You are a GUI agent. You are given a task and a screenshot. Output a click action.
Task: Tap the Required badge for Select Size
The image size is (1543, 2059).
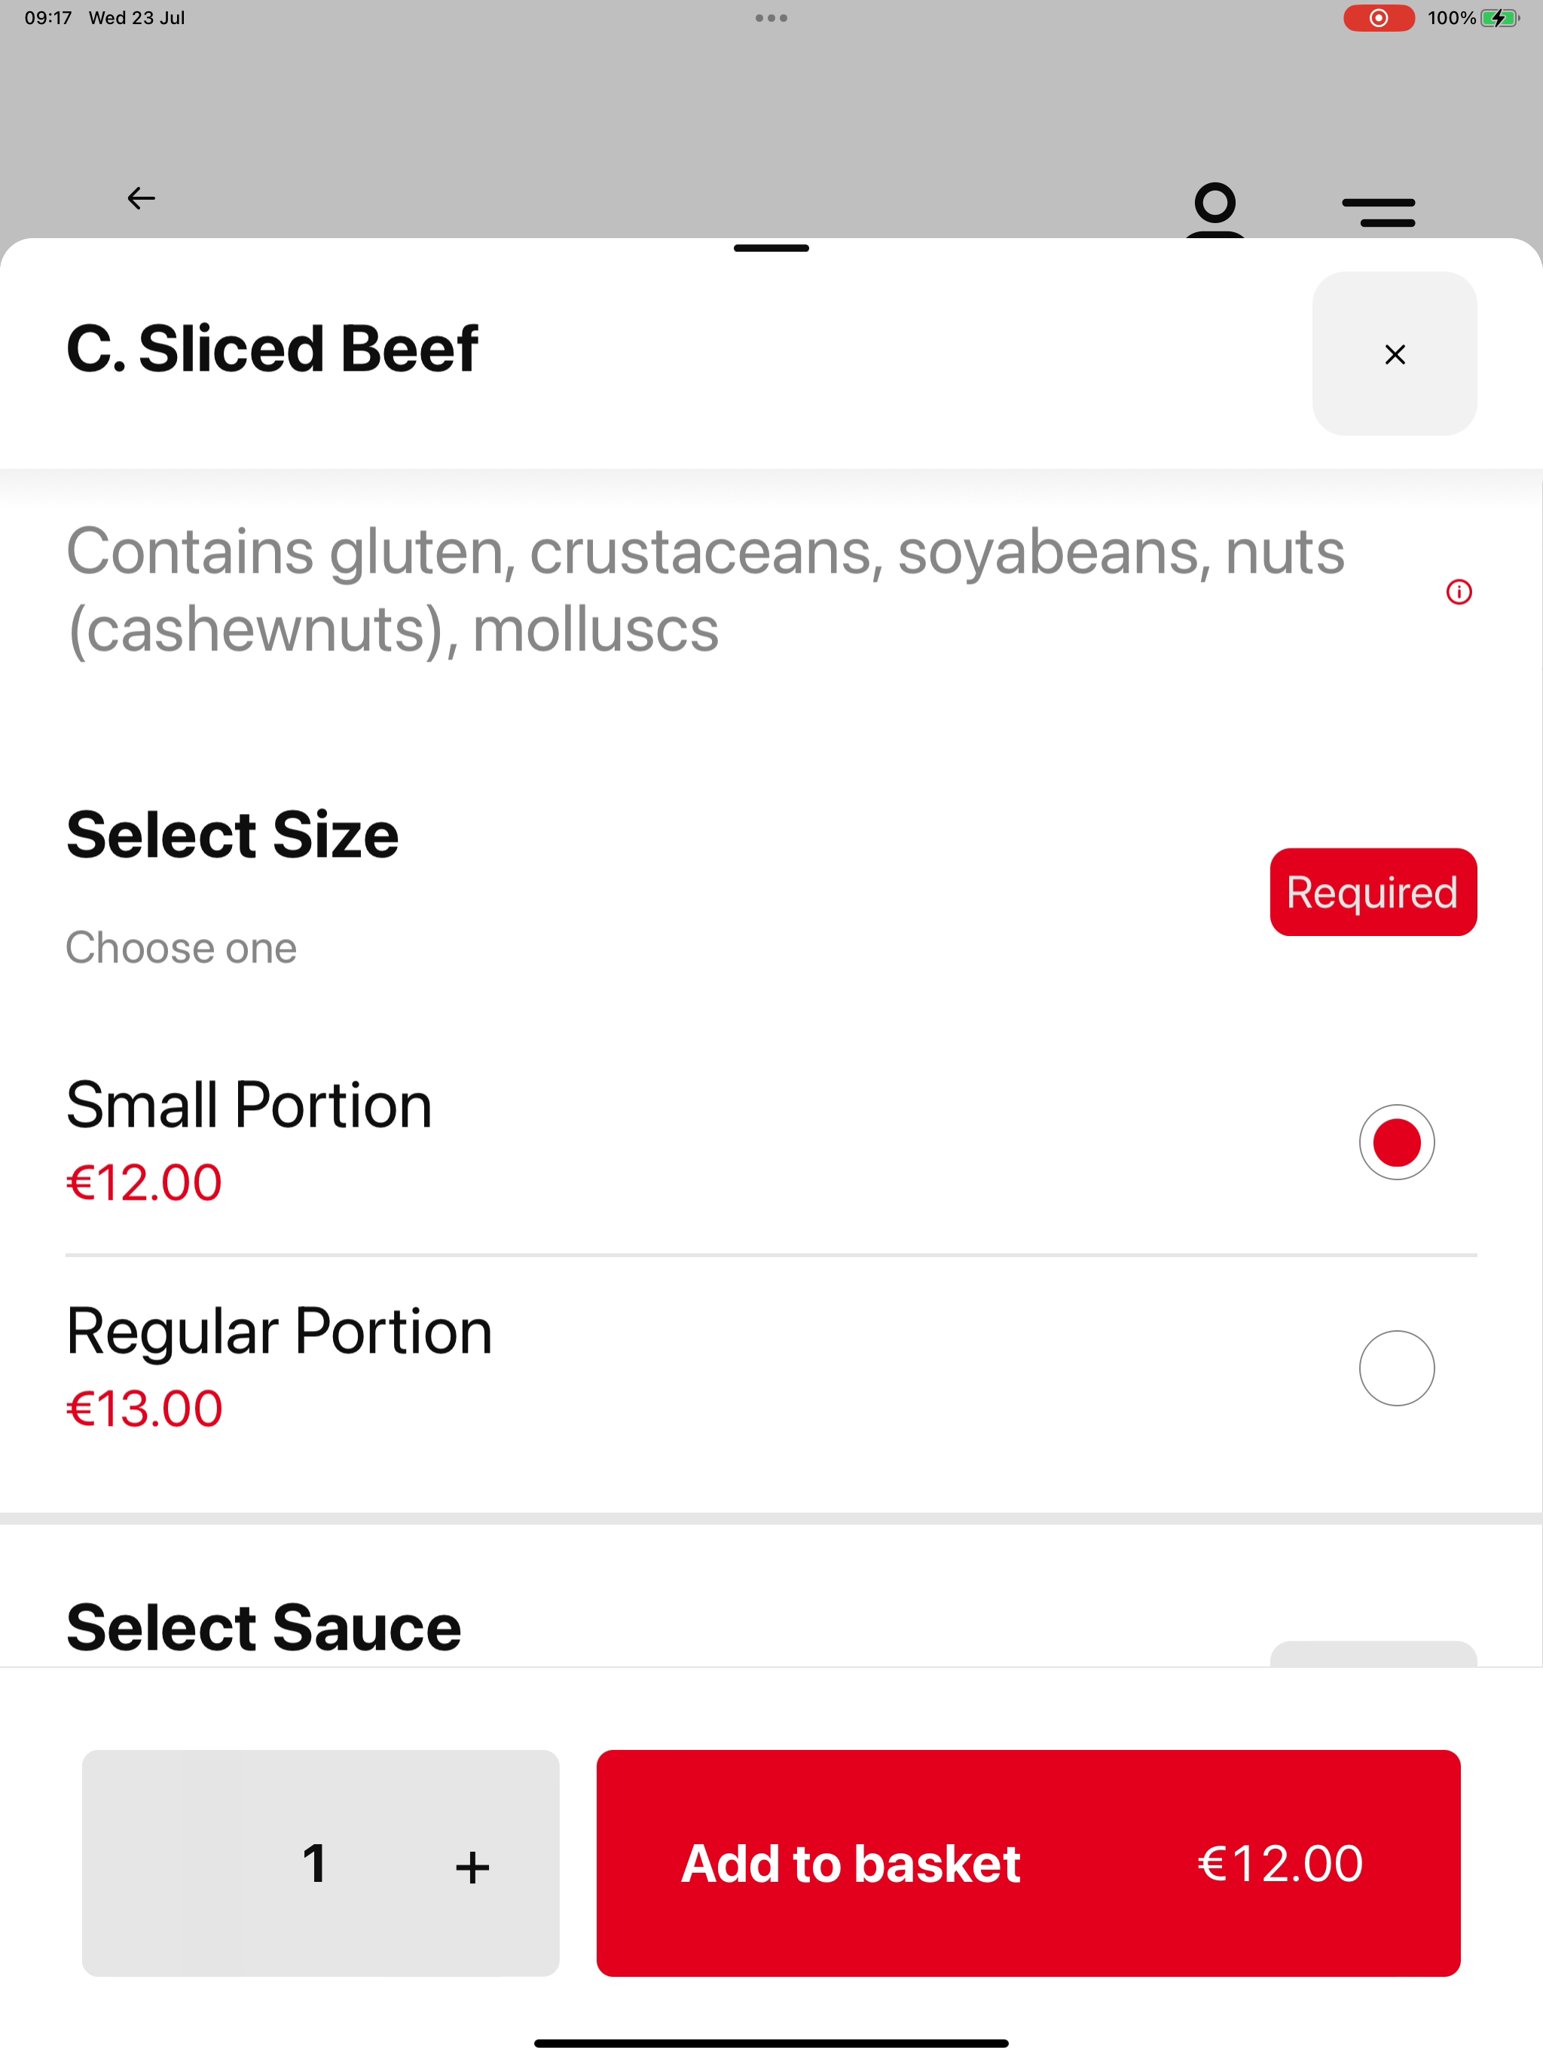pyautogui.click(x=1373, y=892)
